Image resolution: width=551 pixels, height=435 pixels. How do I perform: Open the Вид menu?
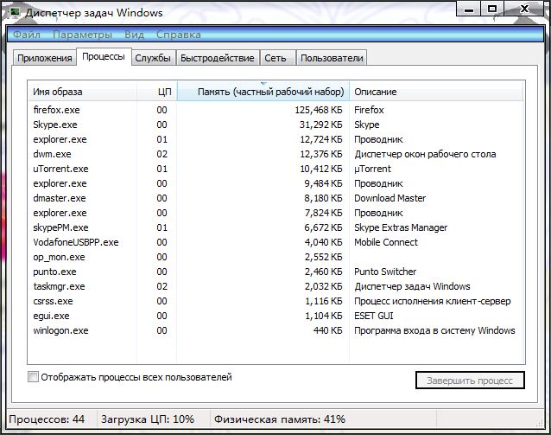(134, 35)
